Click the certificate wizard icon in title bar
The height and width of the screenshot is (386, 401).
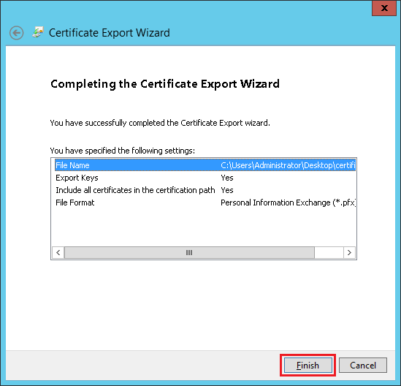point(38,32)
